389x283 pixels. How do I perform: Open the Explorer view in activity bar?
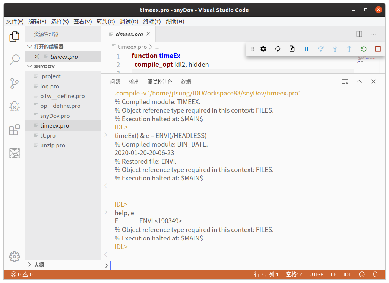click(15, 37)
